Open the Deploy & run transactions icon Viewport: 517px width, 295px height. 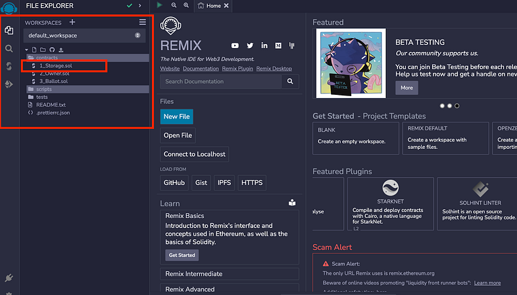coord(9,84)
